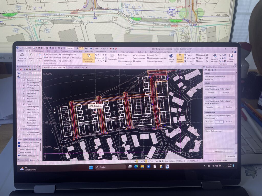The height and width of the screenshot is (196, 262).
Task: Open Punkte data spreadsheet
Action: click(188, 55)
